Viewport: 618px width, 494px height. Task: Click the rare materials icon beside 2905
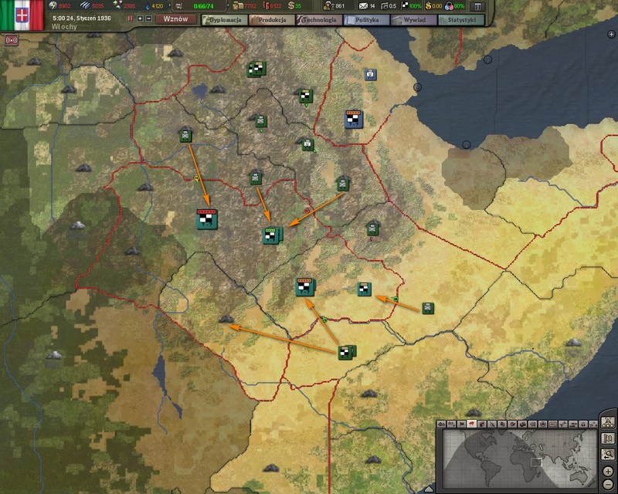click(x=117, y=5)
